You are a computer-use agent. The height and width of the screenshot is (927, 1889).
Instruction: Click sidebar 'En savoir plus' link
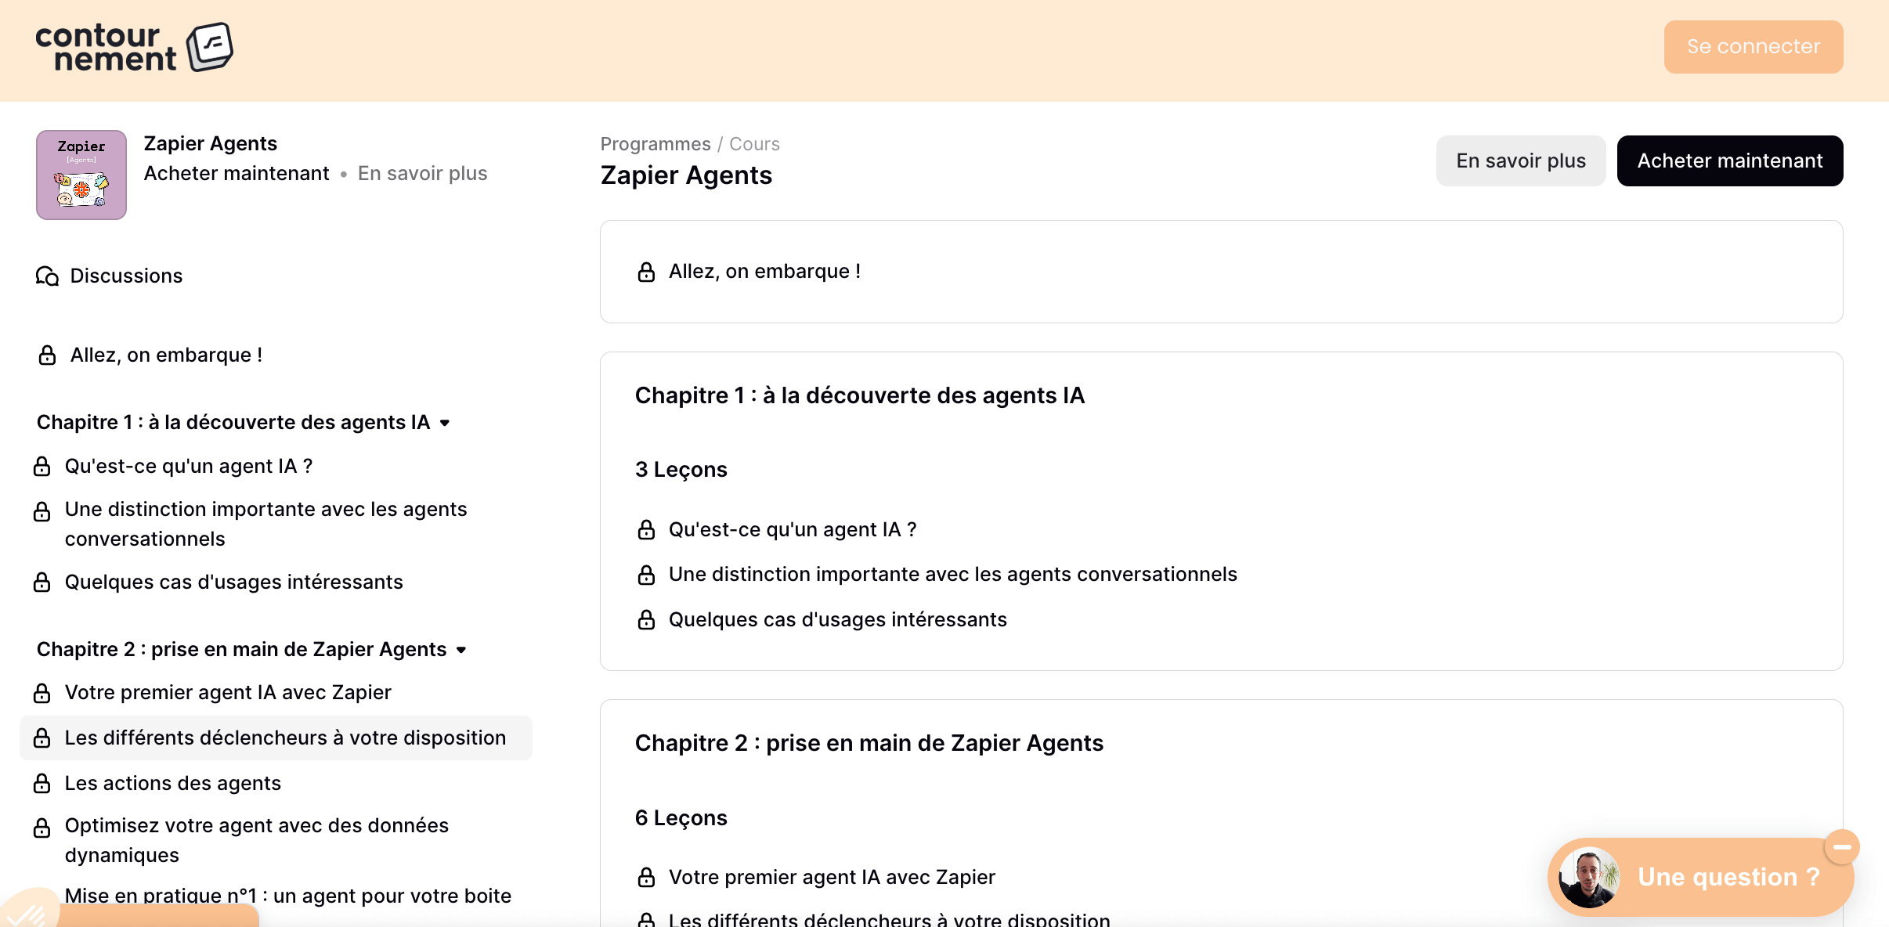click(422, 174)
